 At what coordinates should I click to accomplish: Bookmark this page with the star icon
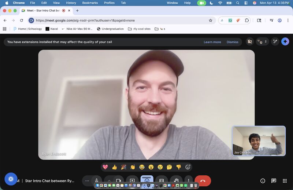(211, 21)
